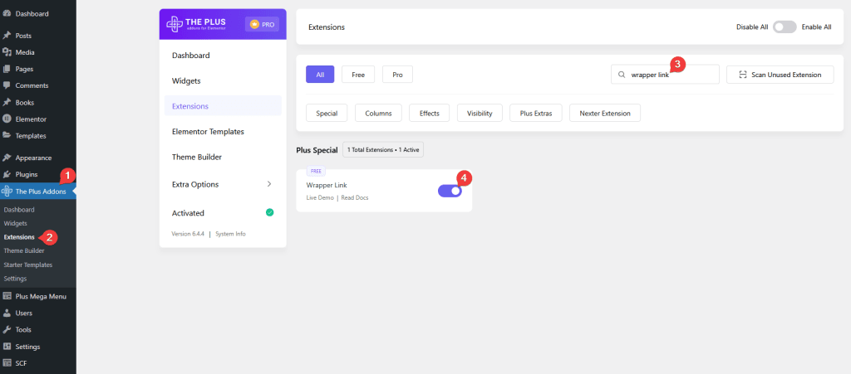Open Starter Templates submenu item
This screenshot has width=851, height=374.
click(27, 265)
